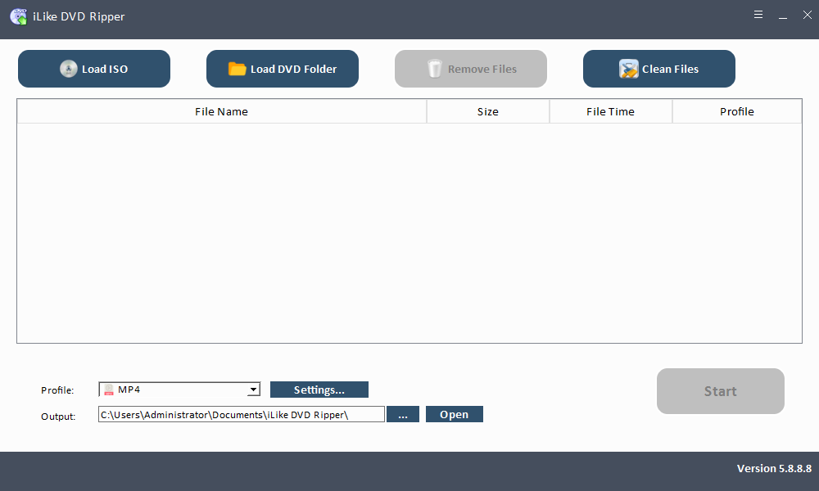
Task: Close the iLike DVD Ripper window
Action: [x=807, y=15]
